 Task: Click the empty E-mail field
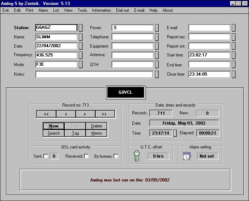click(210, 28)
